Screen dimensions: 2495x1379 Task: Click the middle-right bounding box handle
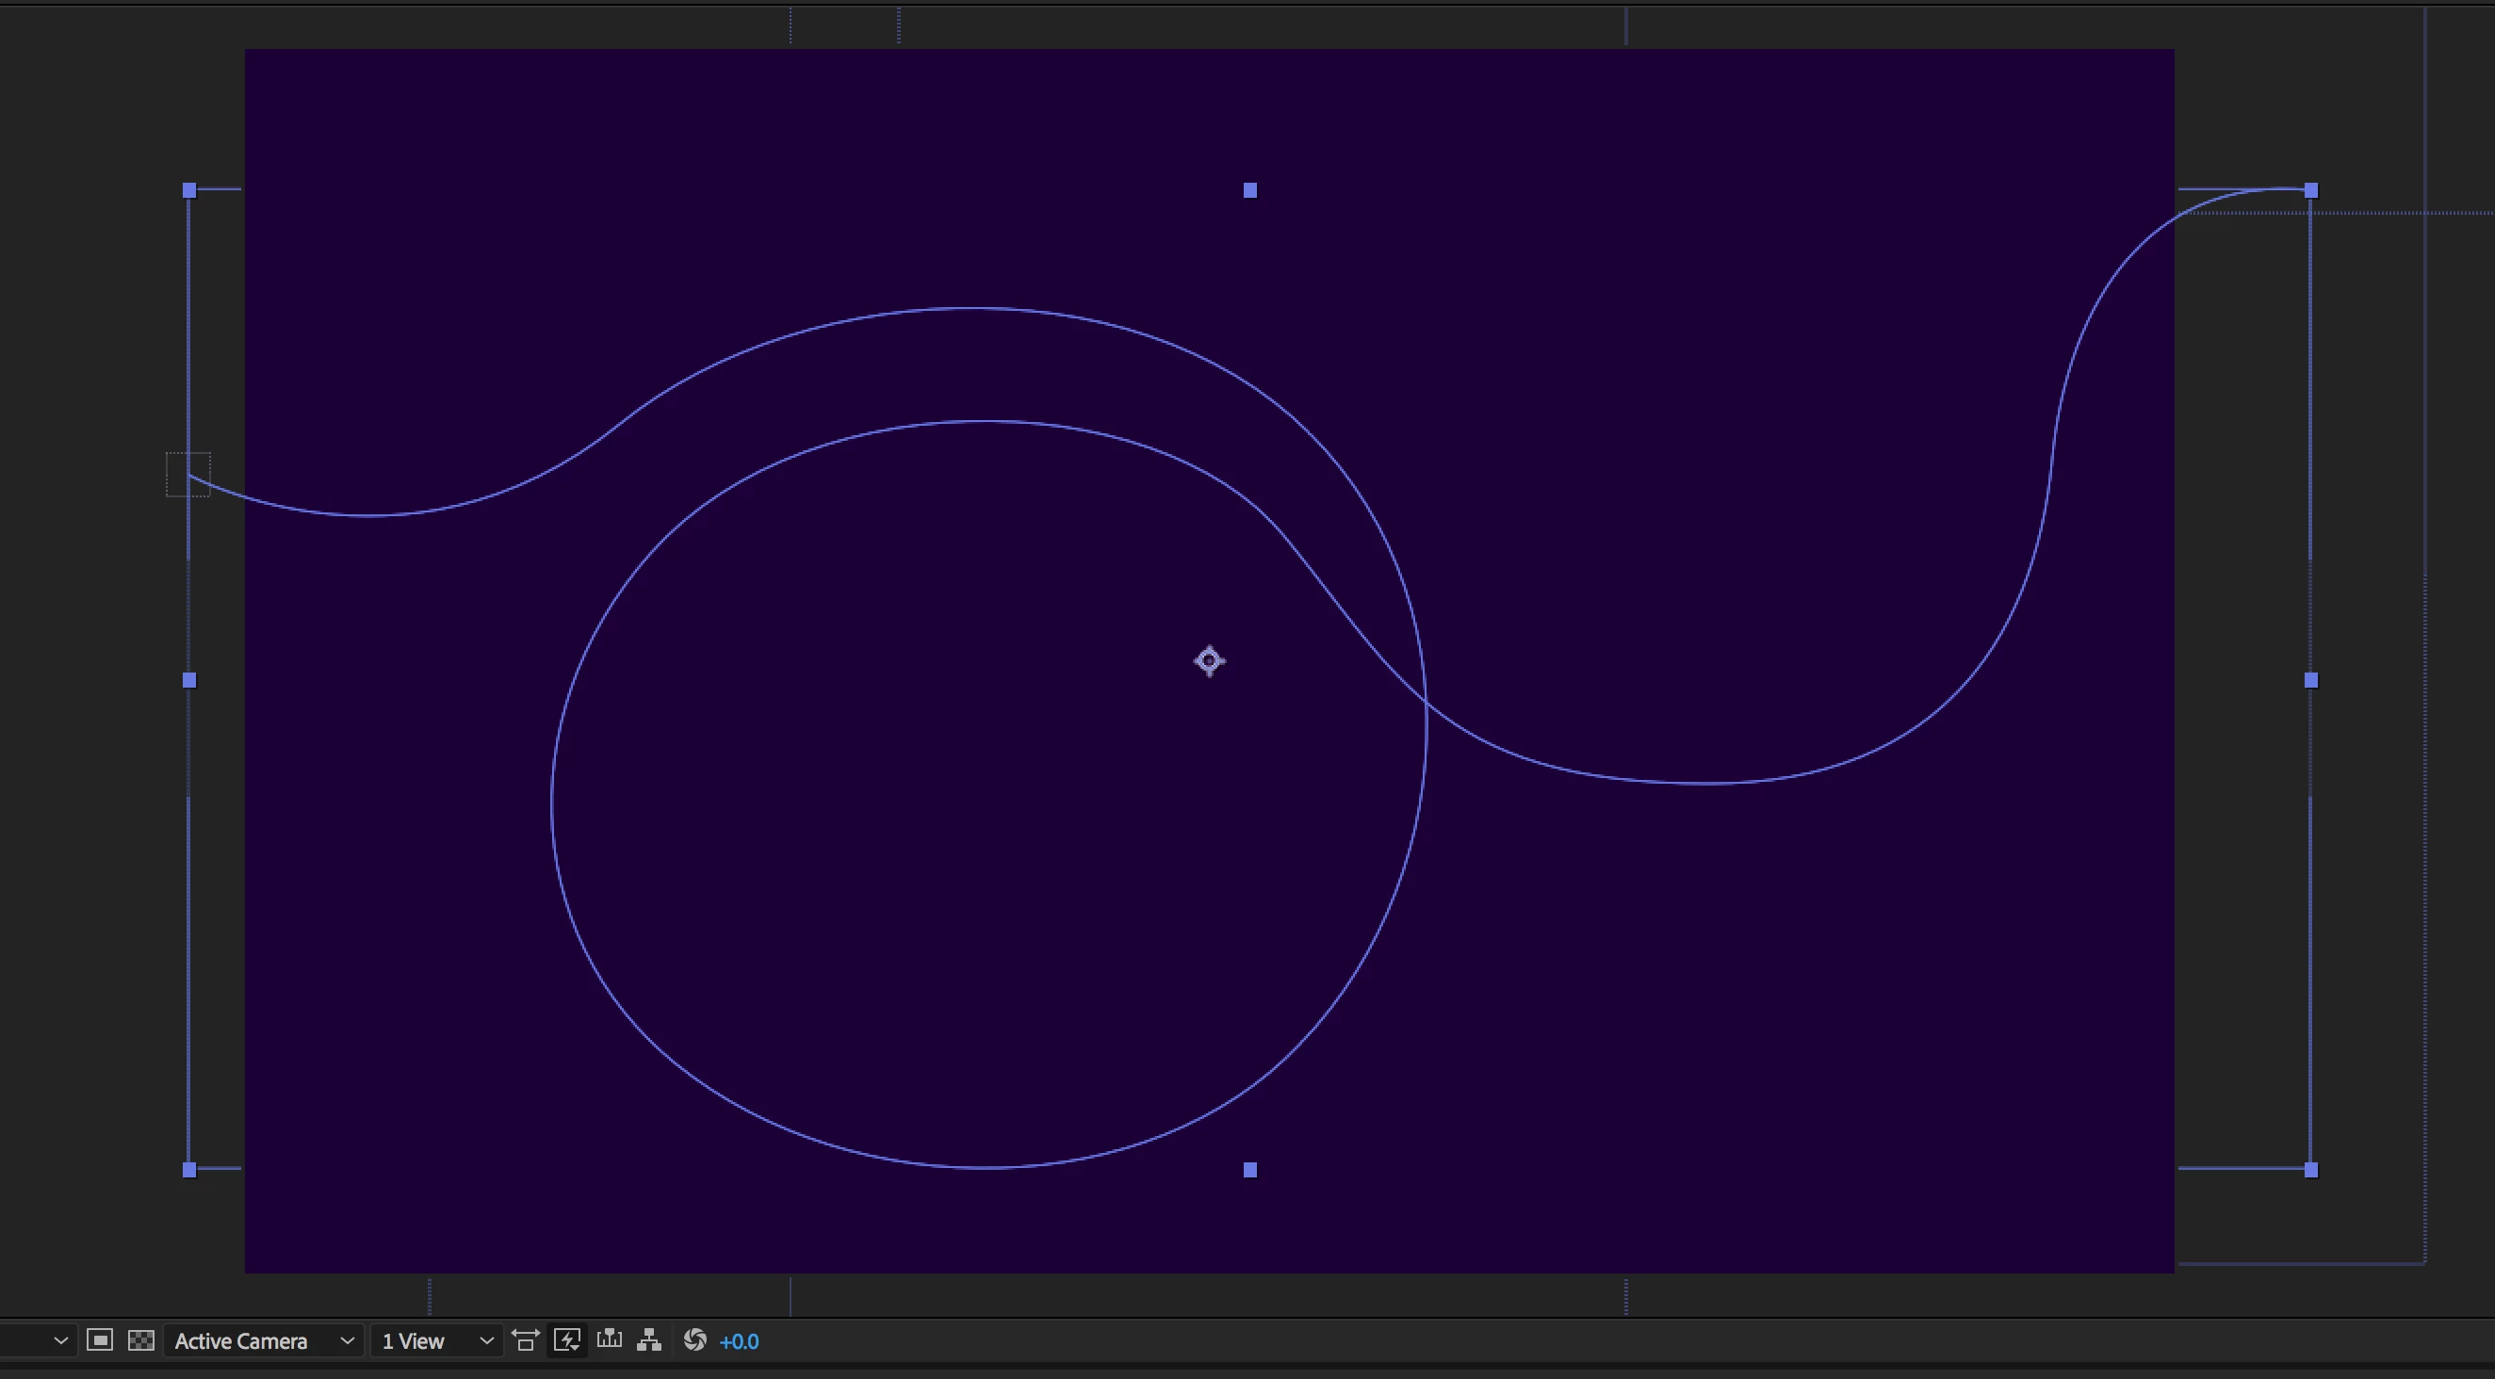[2311, 681]
